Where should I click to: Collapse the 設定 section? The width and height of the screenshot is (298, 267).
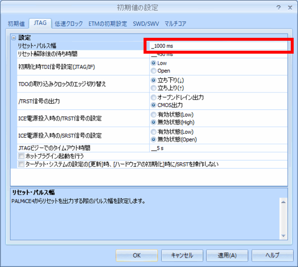tap(13, 37)
